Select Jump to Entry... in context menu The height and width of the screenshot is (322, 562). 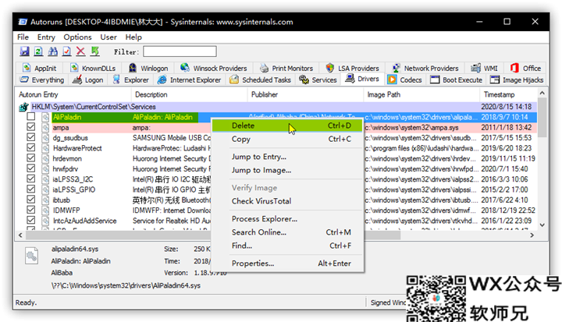[287, 157]
